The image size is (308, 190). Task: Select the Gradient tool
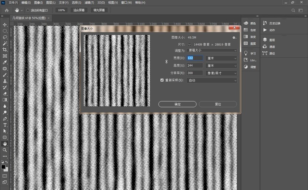pyautogui.click(x=5, y=100)
